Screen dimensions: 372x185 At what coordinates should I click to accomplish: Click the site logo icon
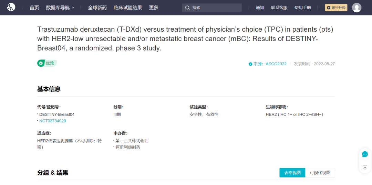click(11, 7)
